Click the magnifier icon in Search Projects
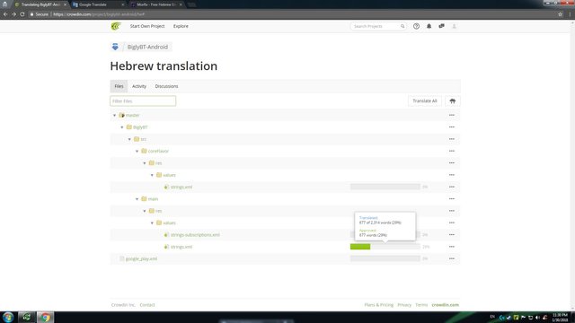The width and height of the screenshot is (575, 323). (x=402, y=26)
